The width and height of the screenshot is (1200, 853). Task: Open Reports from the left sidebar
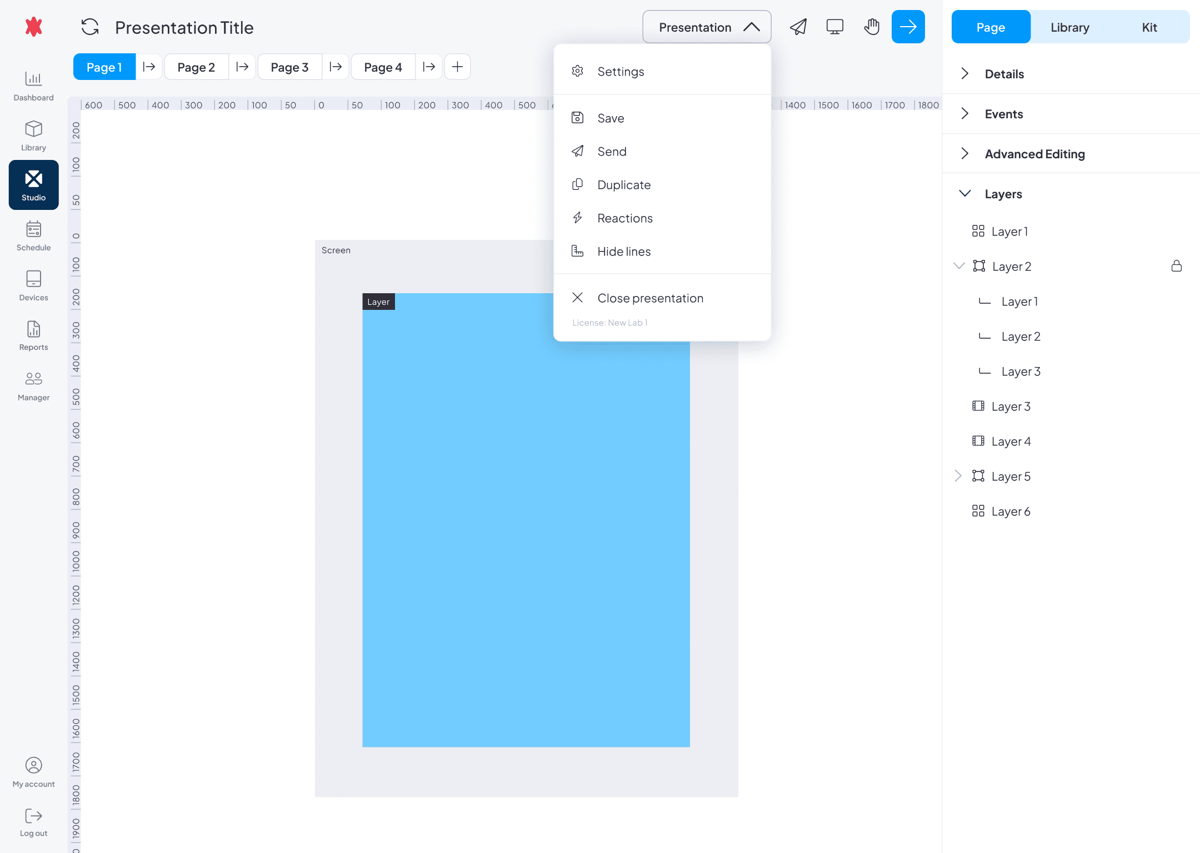[33, 336]
